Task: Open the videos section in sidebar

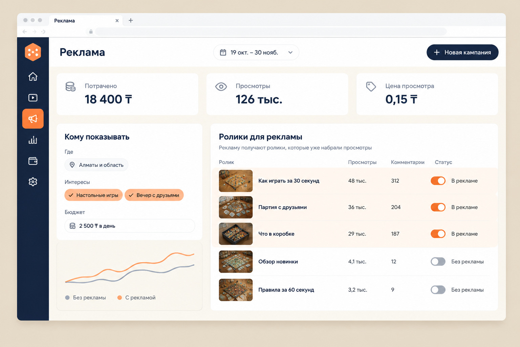Action: tap(33, 98)
